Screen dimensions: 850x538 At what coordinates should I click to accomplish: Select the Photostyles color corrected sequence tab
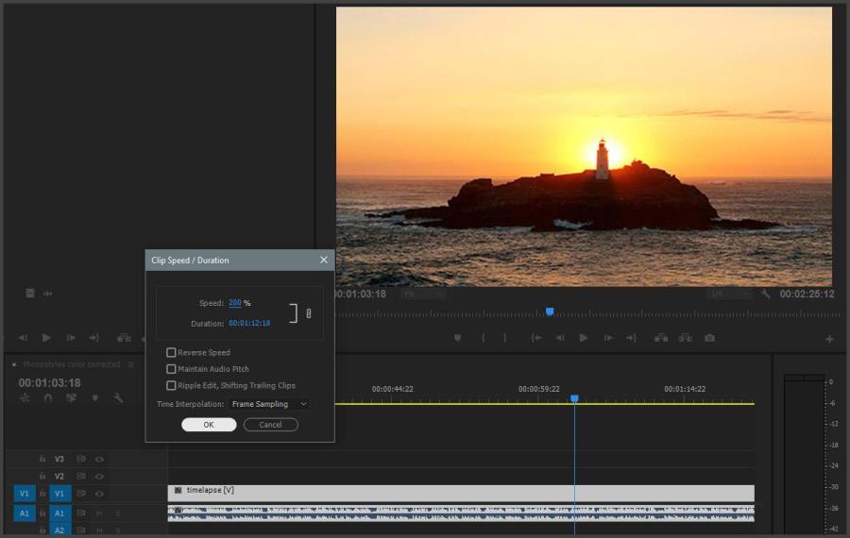click(x=72, y=364)
